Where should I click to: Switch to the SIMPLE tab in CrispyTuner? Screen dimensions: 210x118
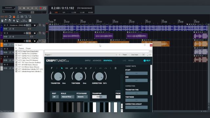click(x=88, y=61)
